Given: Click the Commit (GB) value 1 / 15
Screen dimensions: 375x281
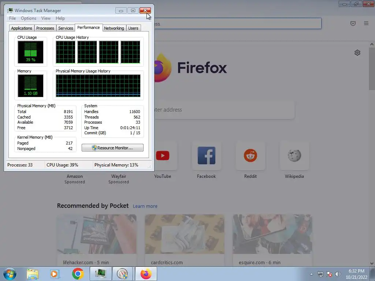Looking at the screenshot, I should (135, 133).
